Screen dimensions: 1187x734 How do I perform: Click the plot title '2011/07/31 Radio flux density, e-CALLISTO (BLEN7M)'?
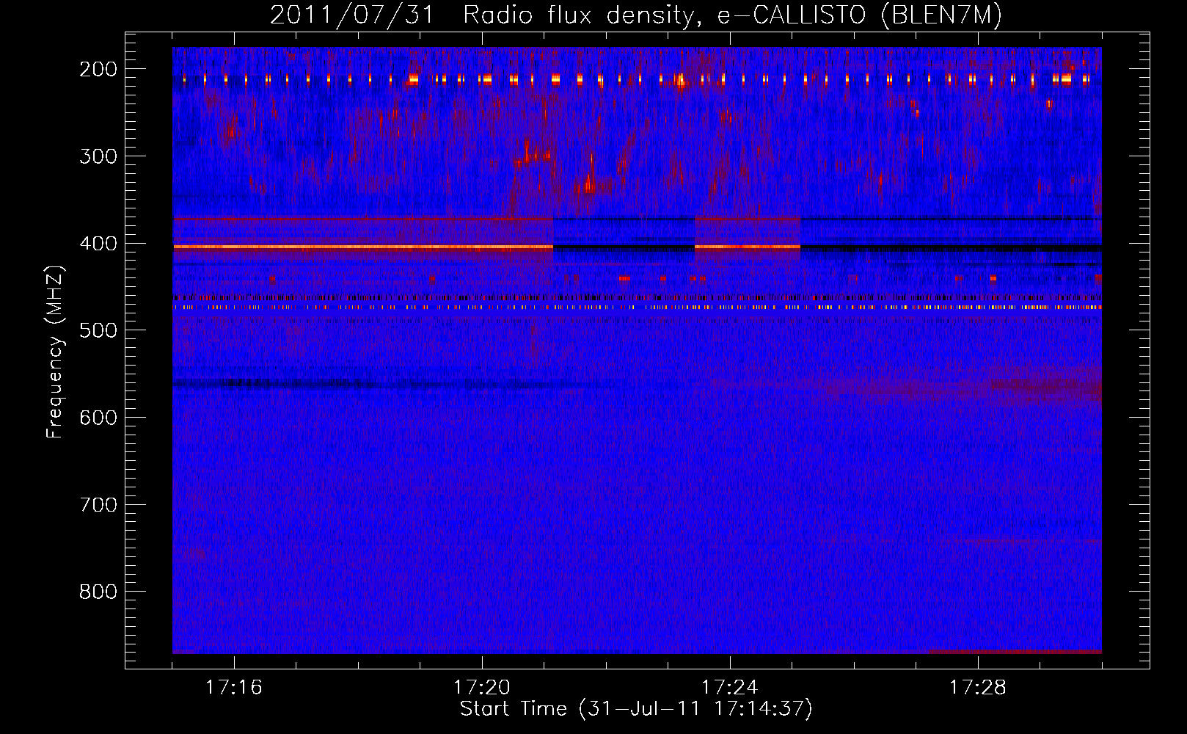tap(636, 15)
